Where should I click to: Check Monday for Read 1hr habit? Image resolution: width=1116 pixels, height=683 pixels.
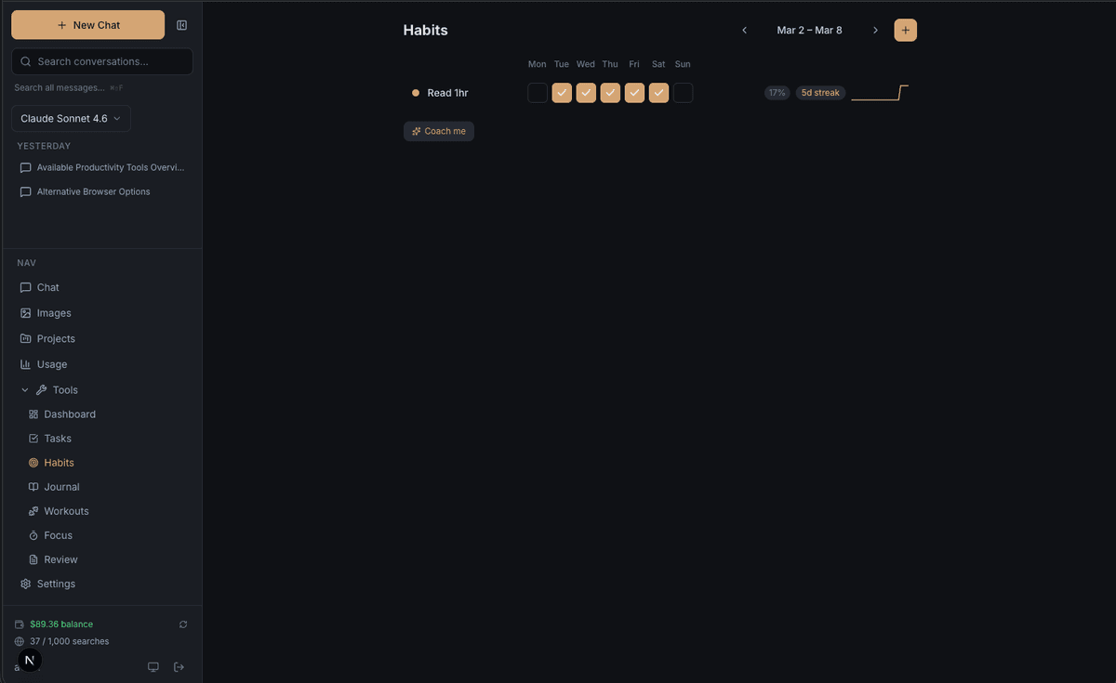tap(538, 93)
